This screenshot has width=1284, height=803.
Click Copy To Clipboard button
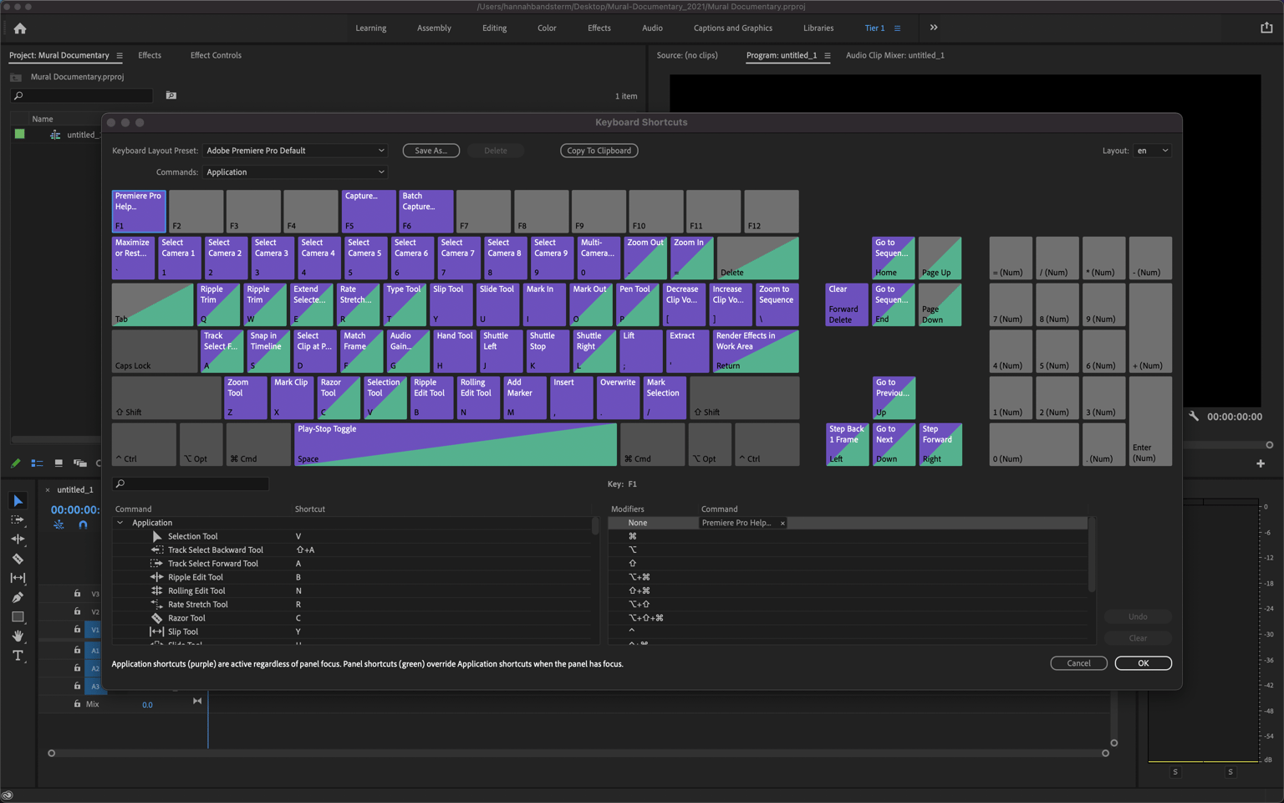click(599, 151)
